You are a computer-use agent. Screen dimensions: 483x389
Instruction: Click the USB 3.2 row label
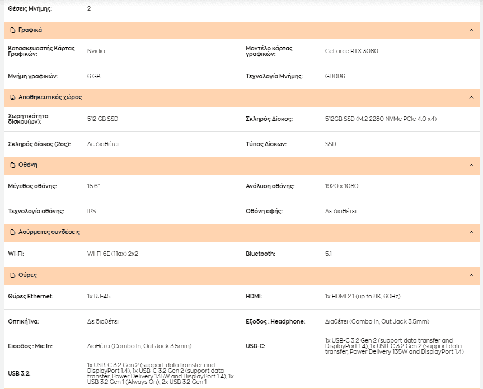(x=19, y=373)
